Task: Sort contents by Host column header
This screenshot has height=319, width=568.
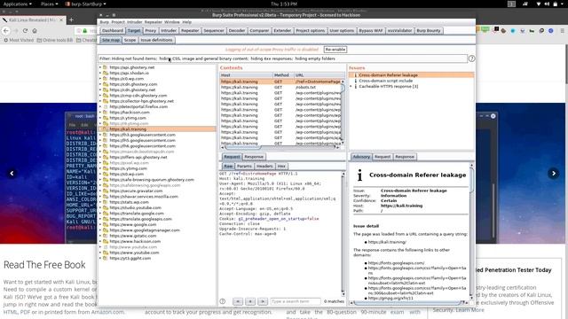Action: (x=246, y=75)
